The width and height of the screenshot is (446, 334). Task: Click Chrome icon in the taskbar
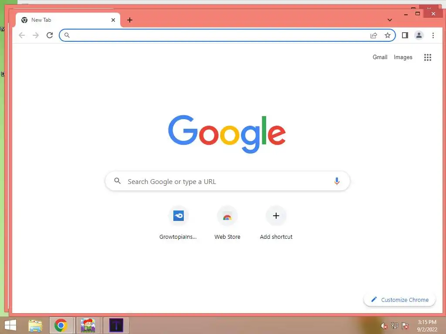tap(61, 325)
